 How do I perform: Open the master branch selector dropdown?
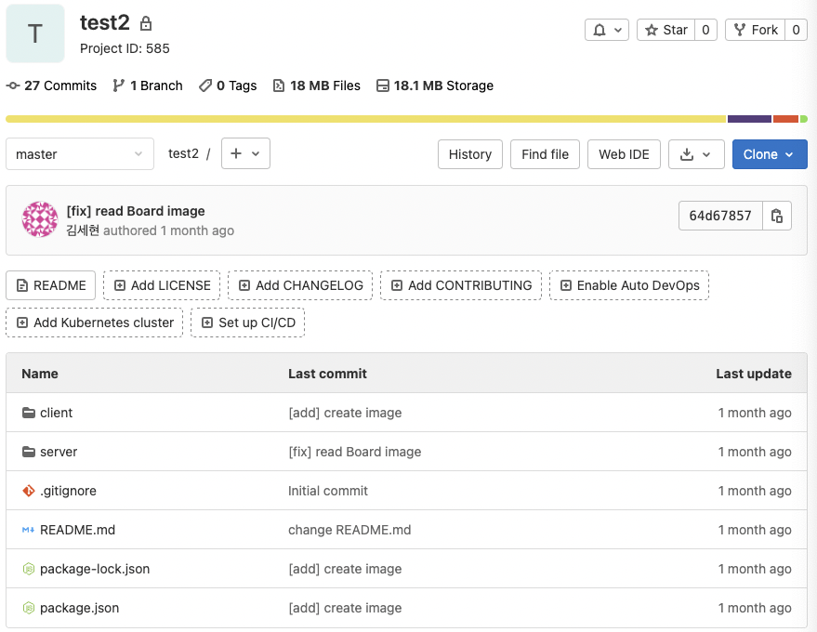[80, 154]
